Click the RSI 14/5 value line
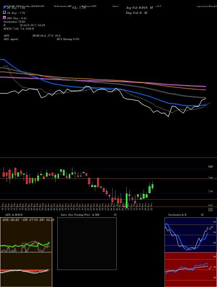 tap(24, 25)
